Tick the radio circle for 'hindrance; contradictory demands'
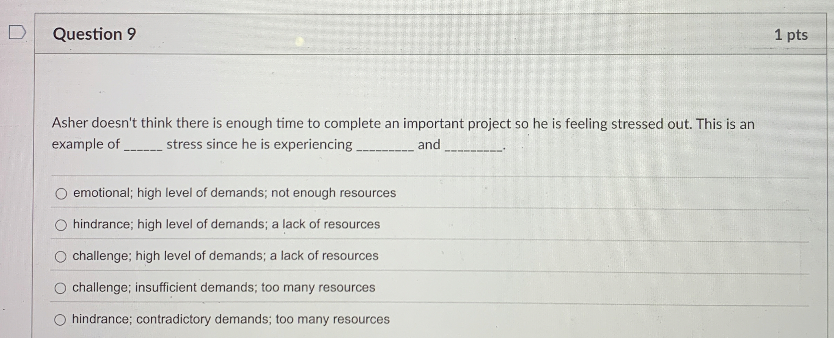834x338 pixels. tap(60, 320)
